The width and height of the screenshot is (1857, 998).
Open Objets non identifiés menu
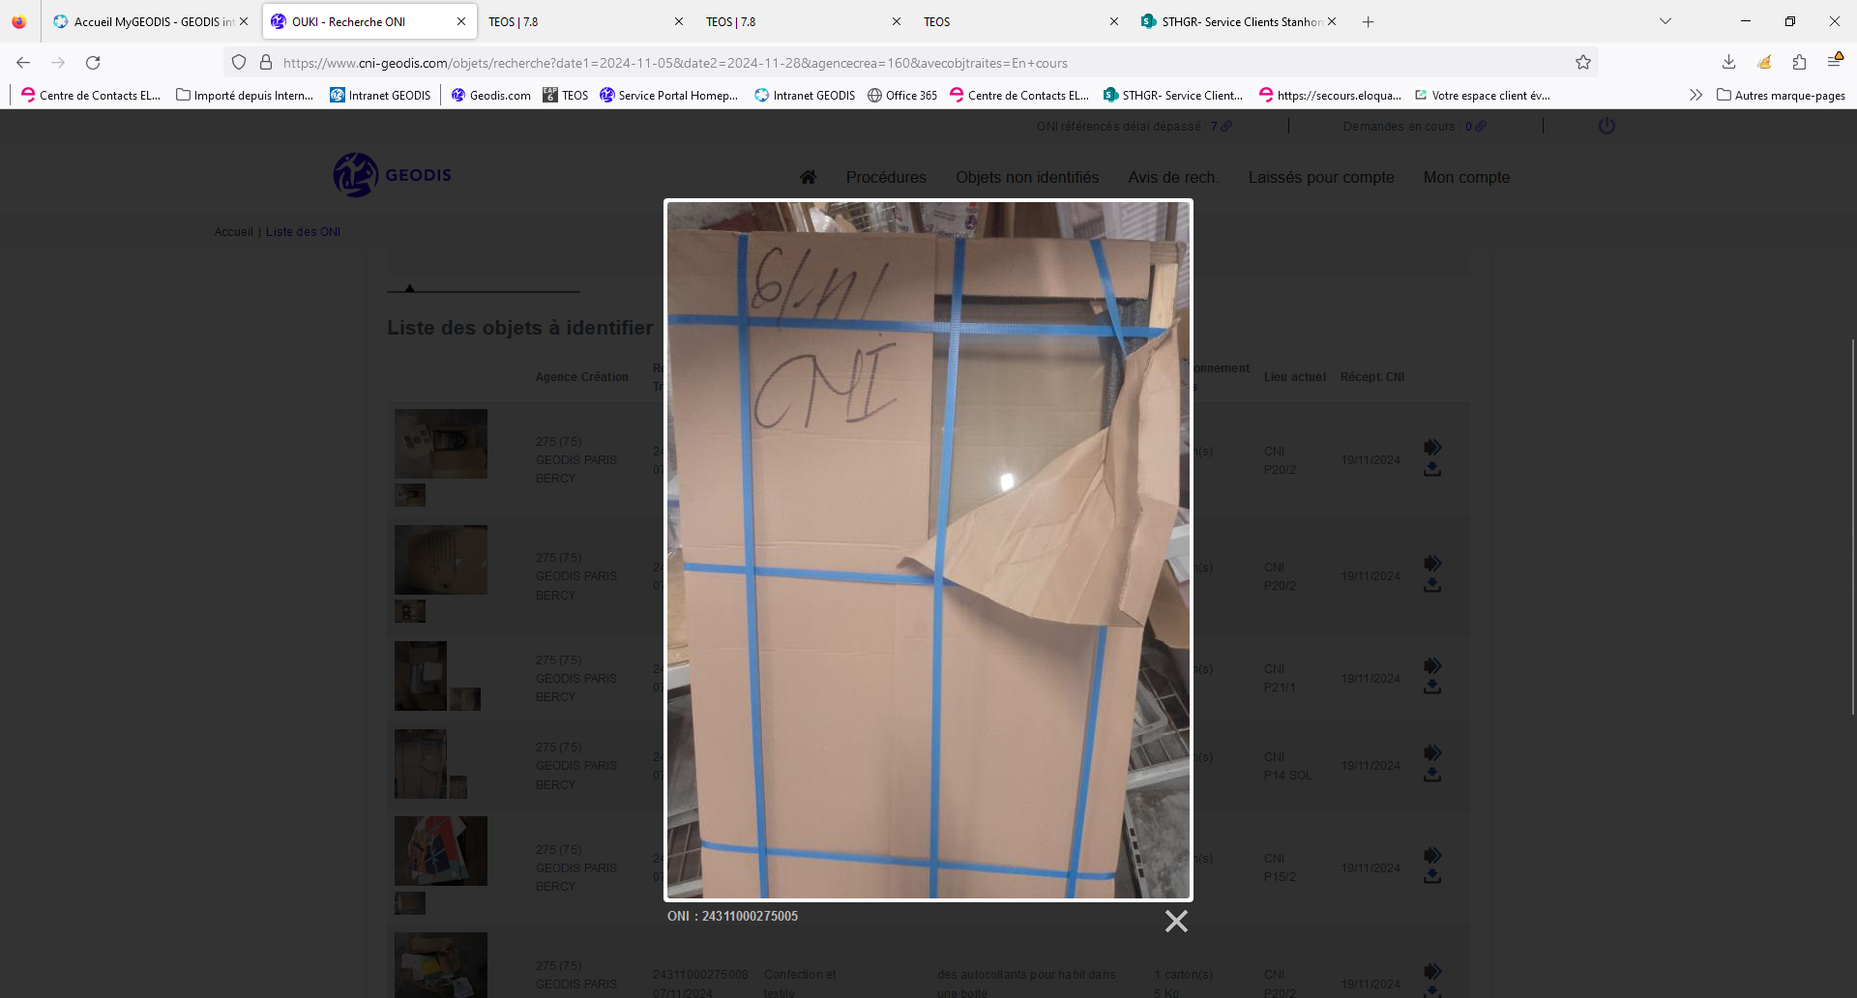1027,177
